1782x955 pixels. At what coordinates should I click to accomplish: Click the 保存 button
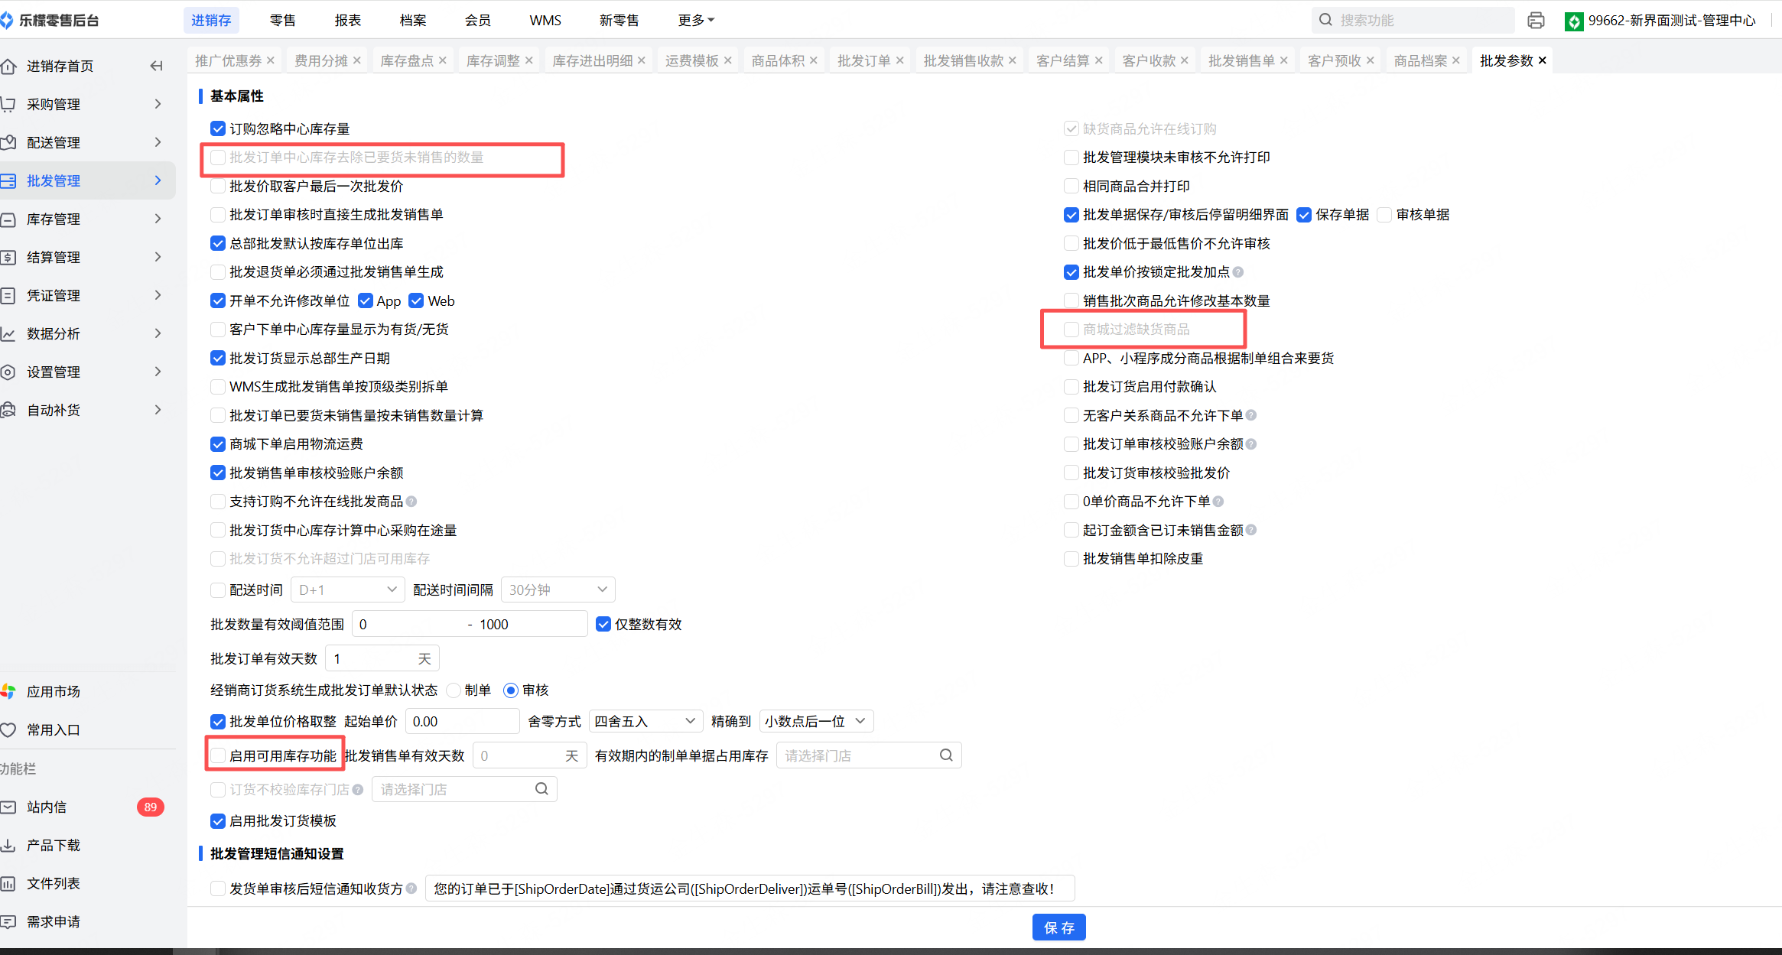coord(1058,927)
